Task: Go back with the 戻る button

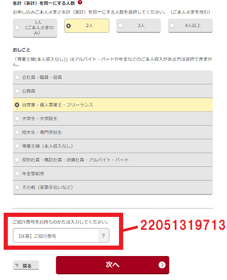Action: click(x=26, y=265)
